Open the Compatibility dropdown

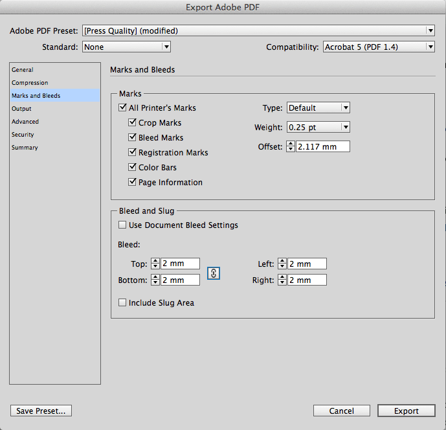click(x=379, y=47)
